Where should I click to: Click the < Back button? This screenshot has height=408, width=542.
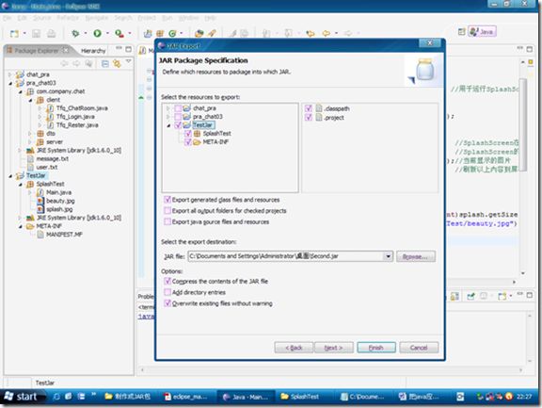point(294,348)
